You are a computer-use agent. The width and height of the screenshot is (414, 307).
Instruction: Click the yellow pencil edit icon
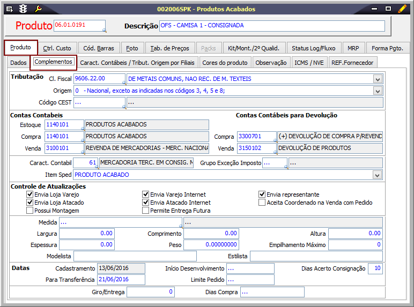pos(402,9)
